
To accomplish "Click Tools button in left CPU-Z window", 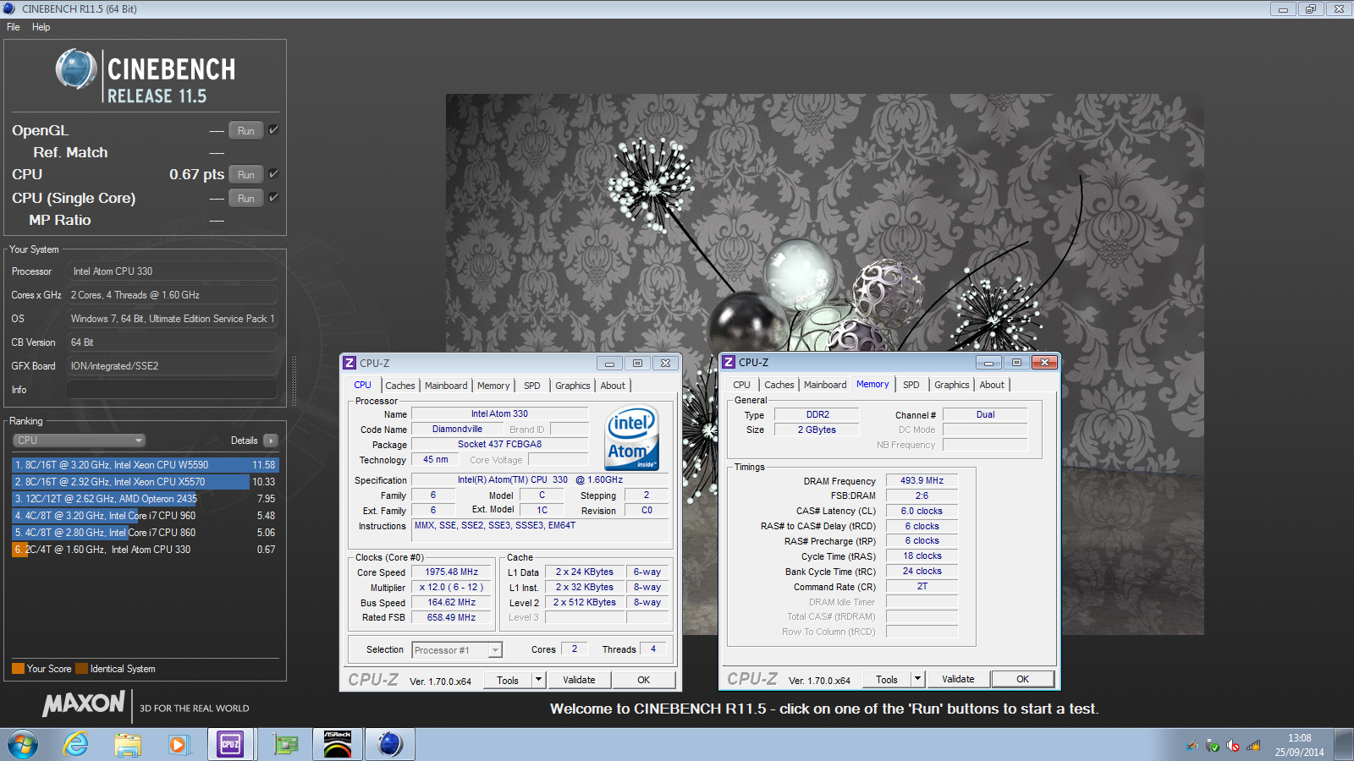I will pos(508,680).
